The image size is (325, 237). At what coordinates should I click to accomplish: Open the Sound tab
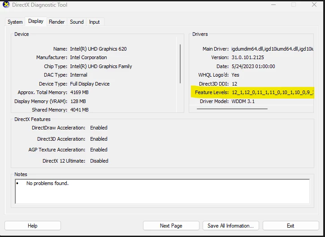pyautogui.click(x=77, y=22)
